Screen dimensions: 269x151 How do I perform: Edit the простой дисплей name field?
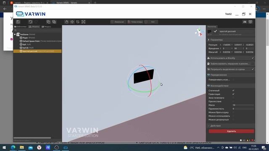236,31
